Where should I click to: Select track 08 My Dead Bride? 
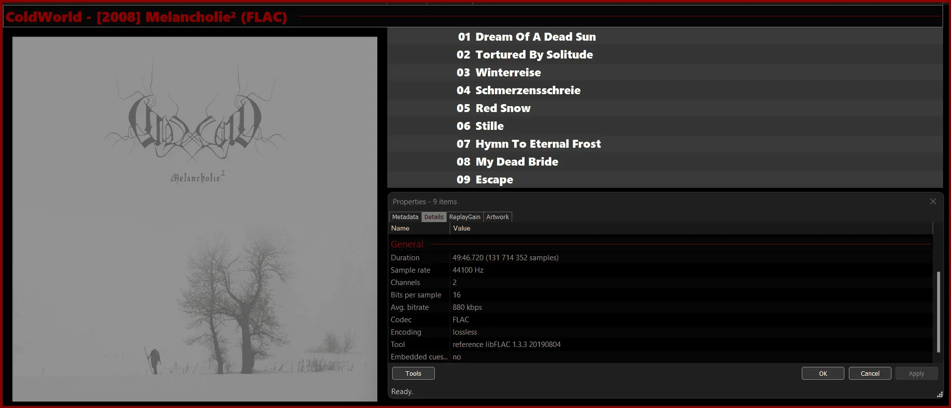click(665, 162)
